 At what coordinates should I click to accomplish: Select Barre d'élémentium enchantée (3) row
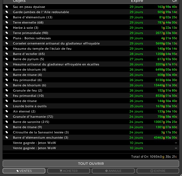point(91,138)
